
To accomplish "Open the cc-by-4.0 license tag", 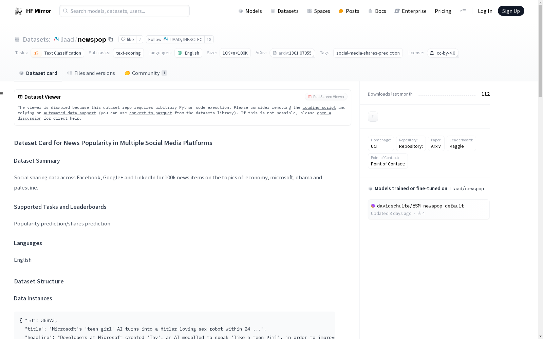I will pos(443,53).
